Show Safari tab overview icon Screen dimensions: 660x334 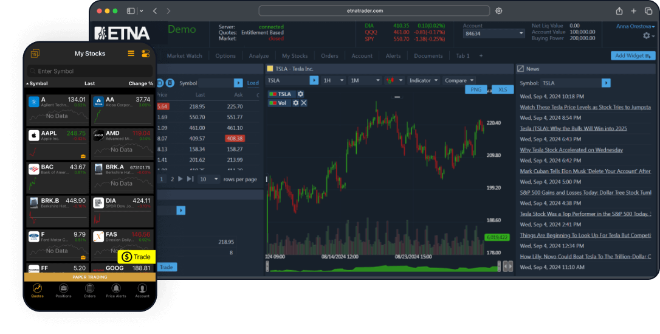[648, 11]
